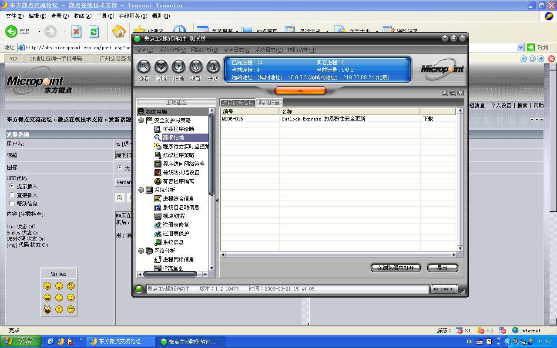Select the 无 icon radio button
This screenshot has width=557, height=348.
coord(120,167)
